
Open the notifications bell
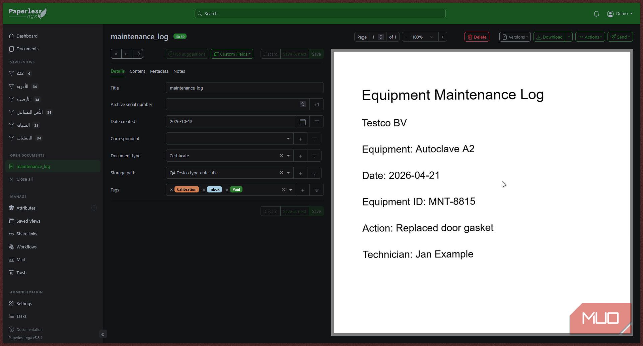tap(596, 14)
